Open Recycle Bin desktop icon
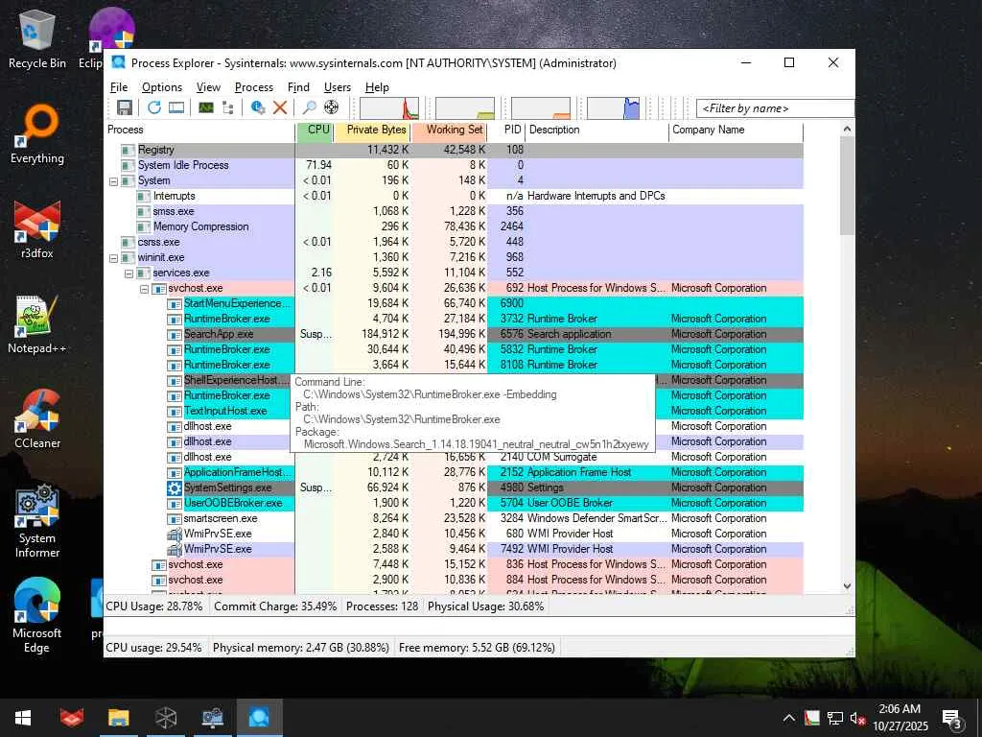The height and width of the screenshot is (737, 982). pyautogui.click(x=37, y=39)
